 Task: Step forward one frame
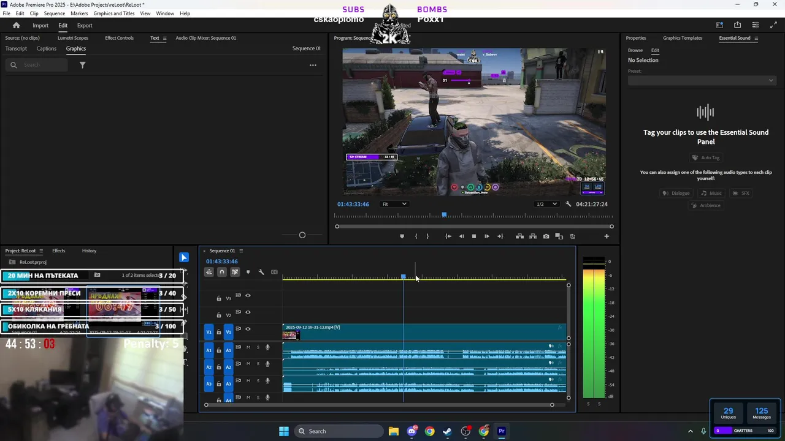pos(487,236)
